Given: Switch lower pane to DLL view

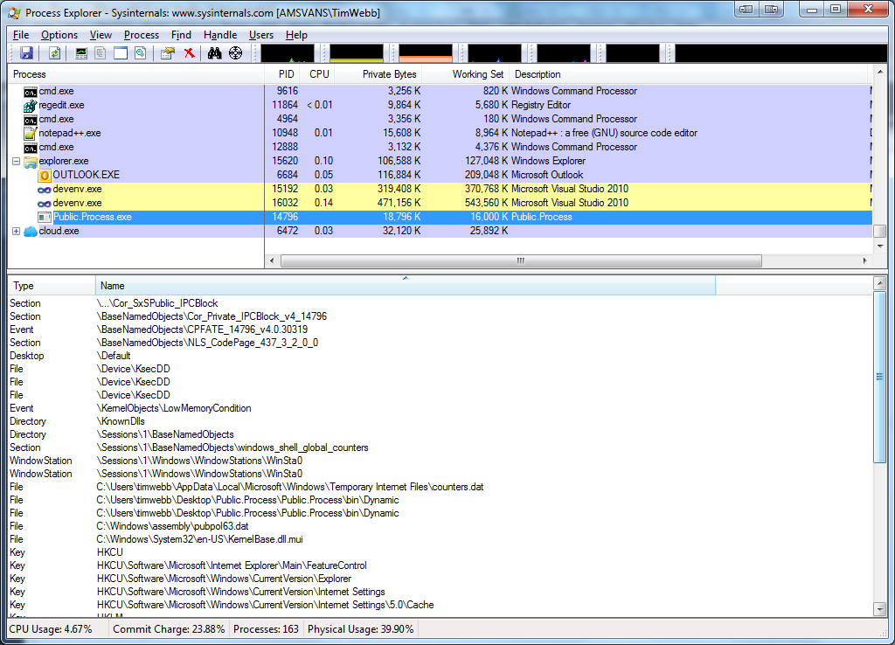Looking at the screenshot, I should pyautogui.click(x=139, y=53).
